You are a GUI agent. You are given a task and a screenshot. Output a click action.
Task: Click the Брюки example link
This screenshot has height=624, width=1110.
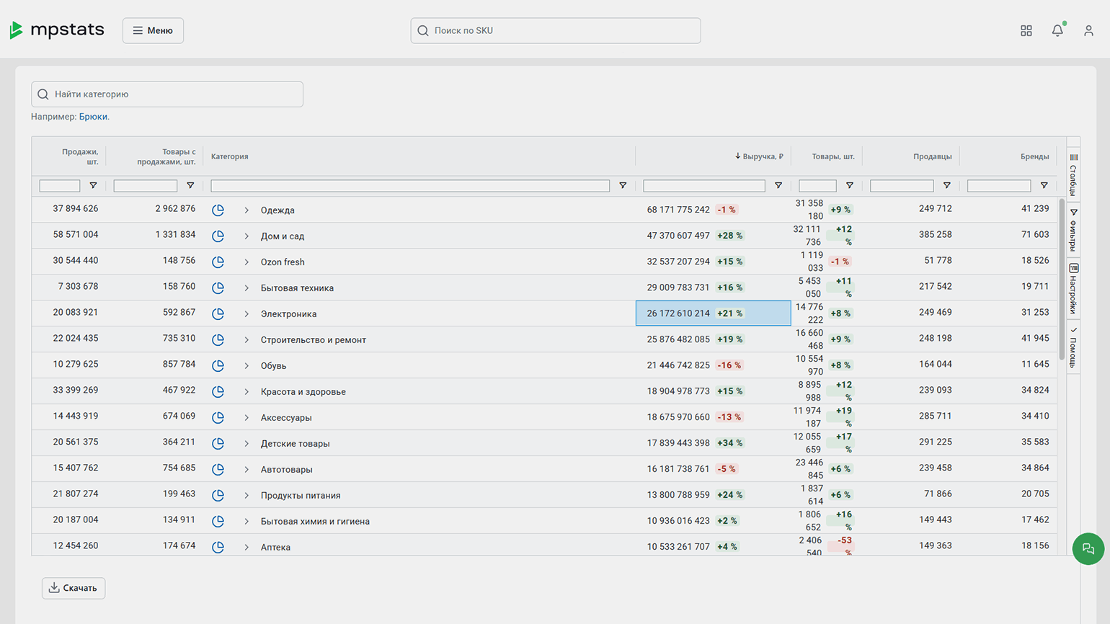click(x=93, y=117)
